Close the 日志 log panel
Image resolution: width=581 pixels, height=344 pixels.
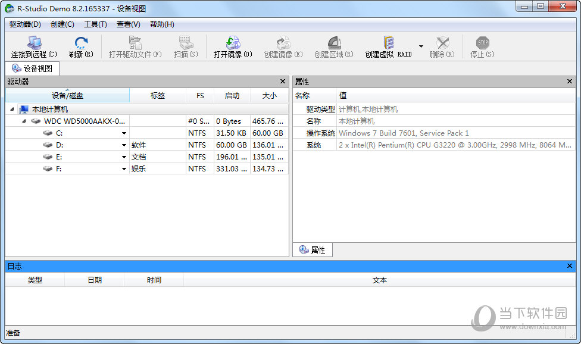click(x=570, y=266)
